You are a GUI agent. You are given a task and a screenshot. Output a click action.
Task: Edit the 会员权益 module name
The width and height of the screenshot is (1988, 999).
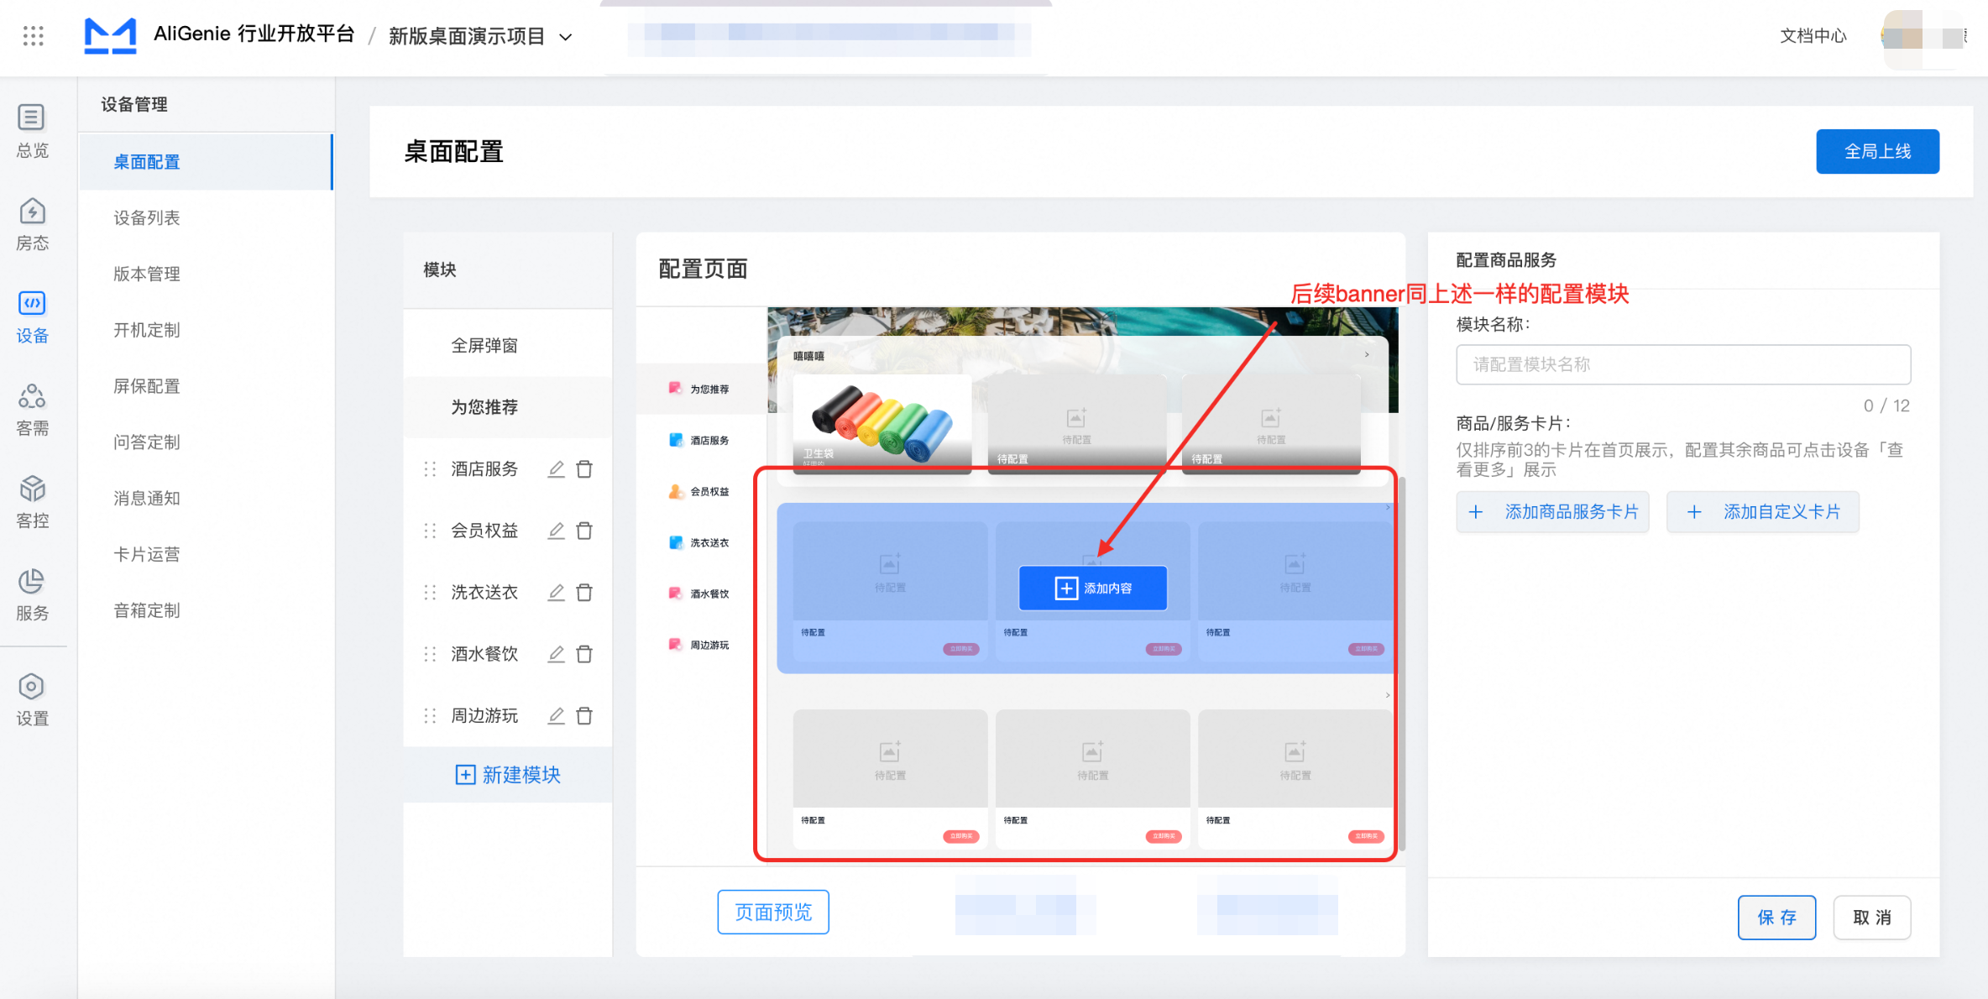pyautogui.click(x=556, y=531)
